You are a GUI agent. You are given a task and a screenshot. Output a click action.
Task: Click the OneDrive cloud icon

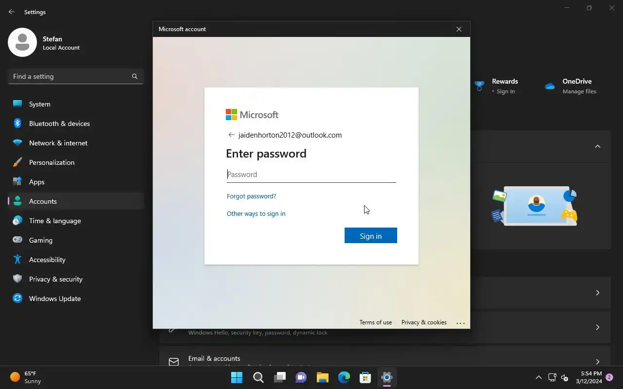tap(550, 87)
